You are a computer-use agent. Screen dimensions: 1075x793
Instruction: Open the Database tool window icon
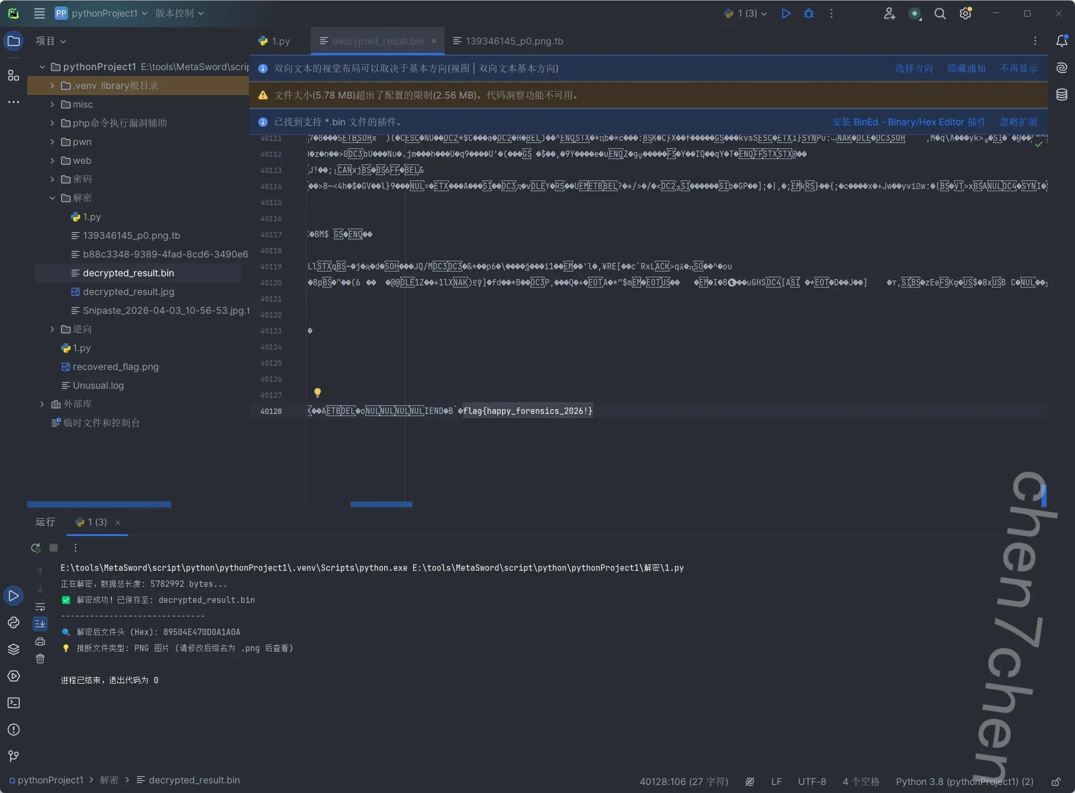point(1062,95)
